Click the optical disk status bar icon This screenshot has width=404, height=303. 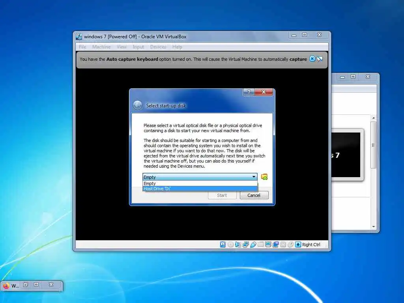(230, 244)
